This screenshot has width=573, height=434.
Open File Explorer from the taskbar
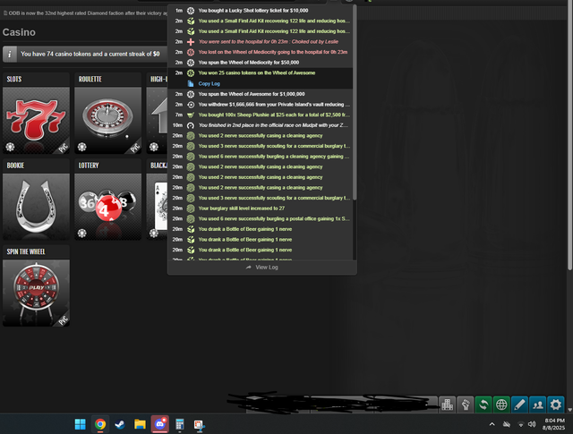tap(140, 424)
